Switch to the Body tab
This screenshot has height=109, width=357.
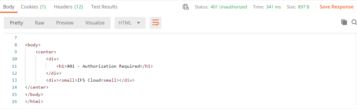coord(9,7)
